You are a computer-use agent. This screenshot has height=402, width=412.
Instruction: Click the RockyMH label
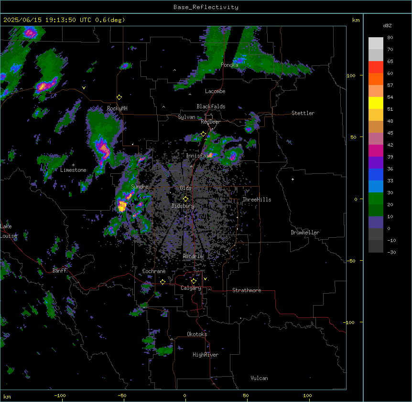pos(117,108)
